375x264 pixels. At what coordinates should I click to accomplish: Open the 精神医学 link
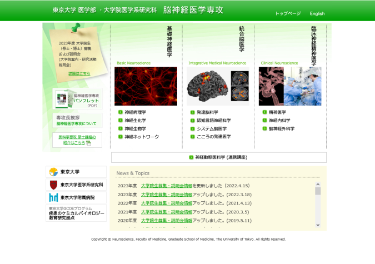pos(277,112)
